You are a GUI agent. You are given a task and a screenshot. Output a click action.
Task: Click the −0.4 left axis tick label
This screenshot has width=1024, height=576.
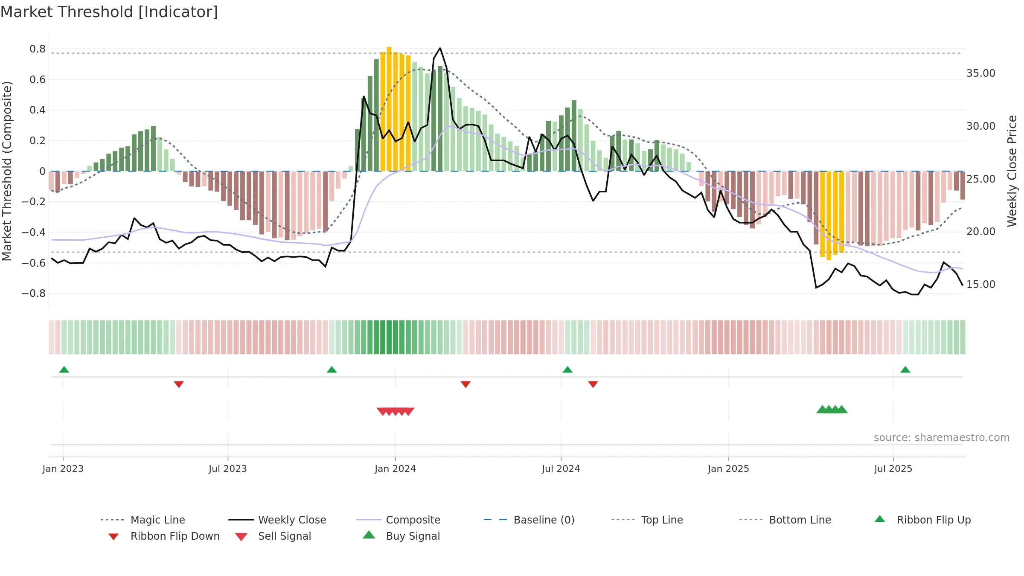[x=34, y=233]
